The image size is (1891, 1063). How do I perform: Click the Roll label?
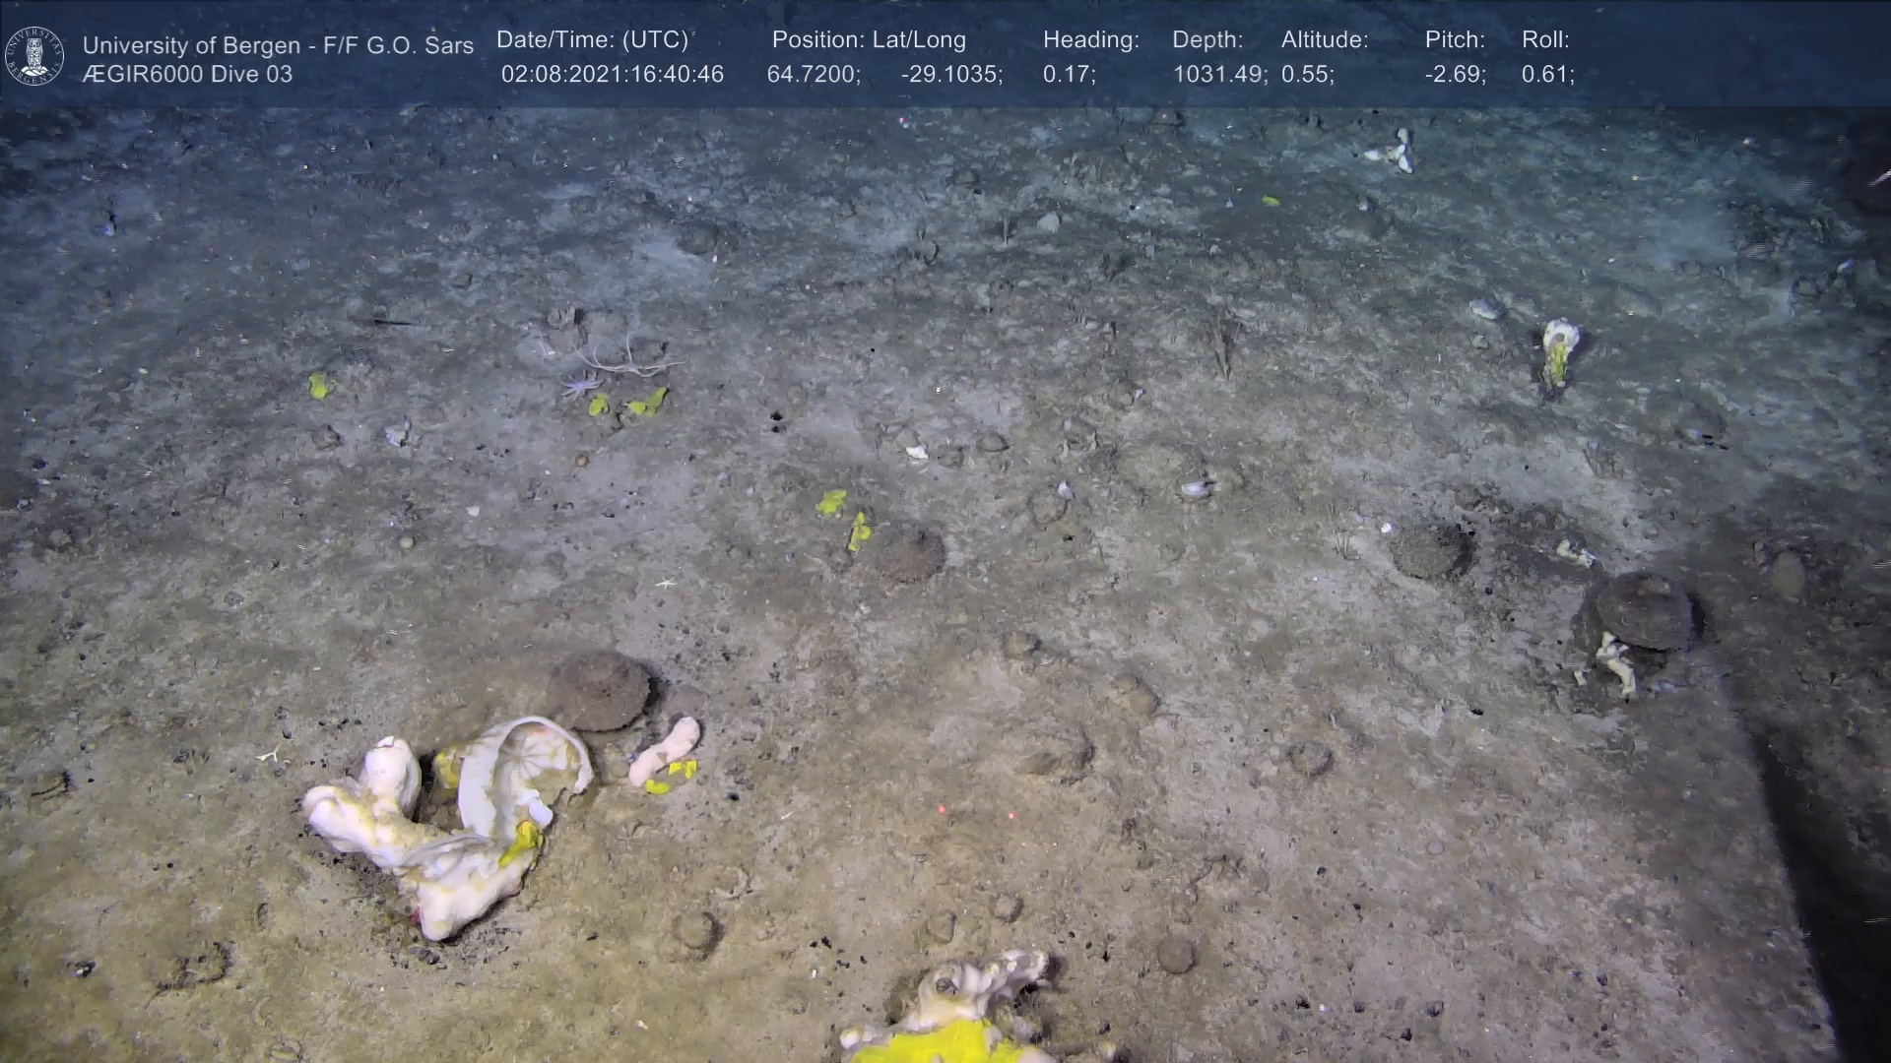pyautogui.click(x=1544, y=40)
